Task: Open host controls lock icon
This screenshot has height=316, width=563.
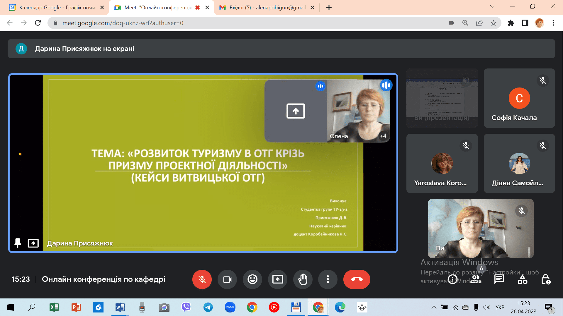Action: (545, 279)
